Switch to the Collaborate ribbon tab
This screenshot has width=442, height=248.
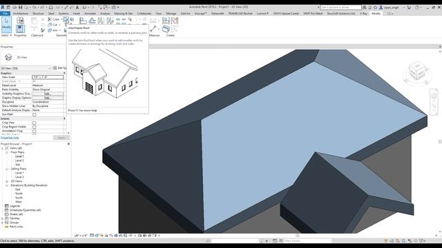click(144, 14)
